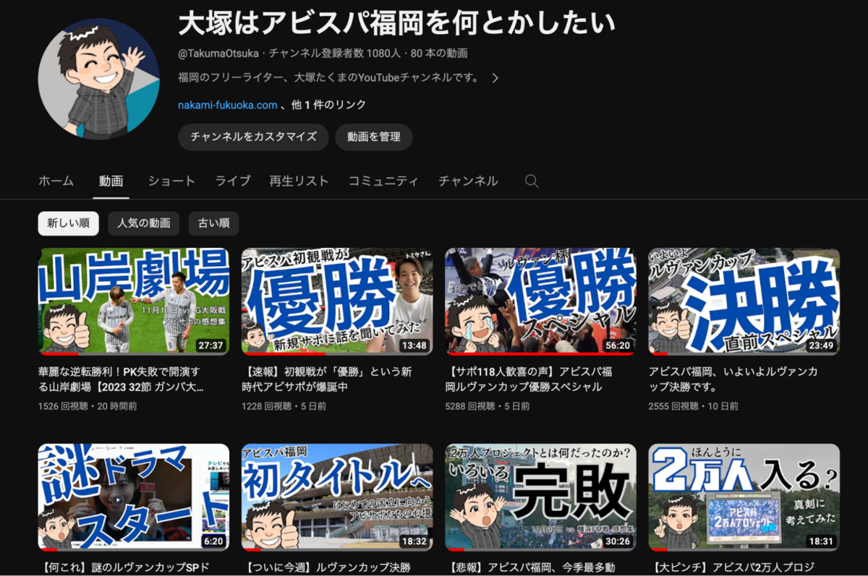Screen dimensions: 868x576
Task: Show 他 1 件のリンク
Action: pos(328,105)
